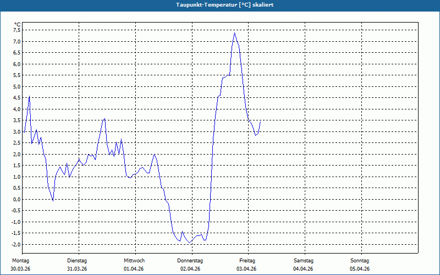Click the '03.04.26' date label
Image resolution: width=440 pixels, height=275 pixels.
pos(246,269)
